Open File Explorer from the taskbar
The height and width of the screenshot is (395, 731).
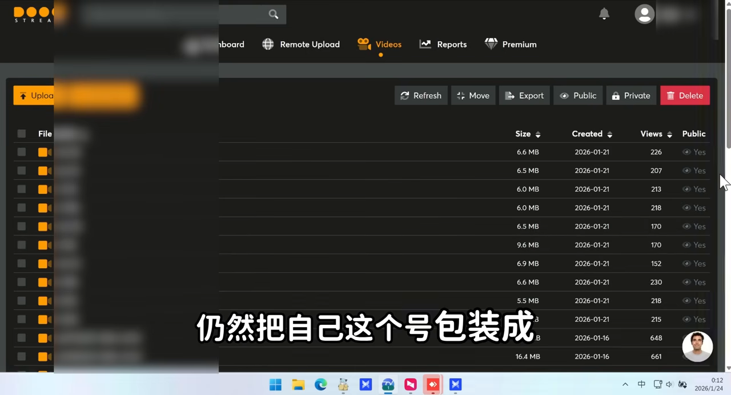click(298, 385)
